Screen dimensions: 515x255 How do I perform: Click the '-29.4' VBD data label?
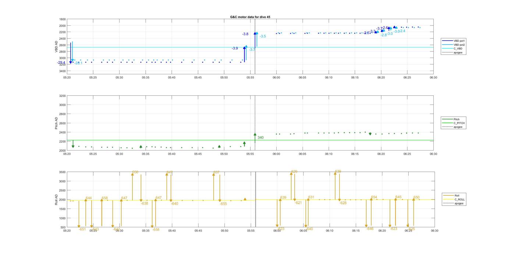pos(61,63)
